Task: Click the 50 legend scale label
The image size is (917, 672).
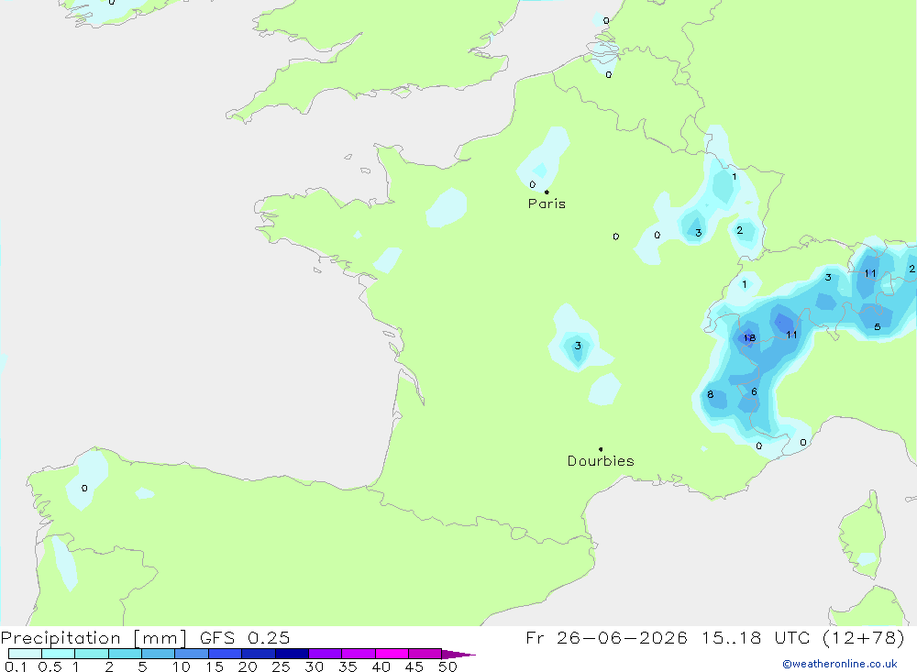Action: click(x=448, y=666)
